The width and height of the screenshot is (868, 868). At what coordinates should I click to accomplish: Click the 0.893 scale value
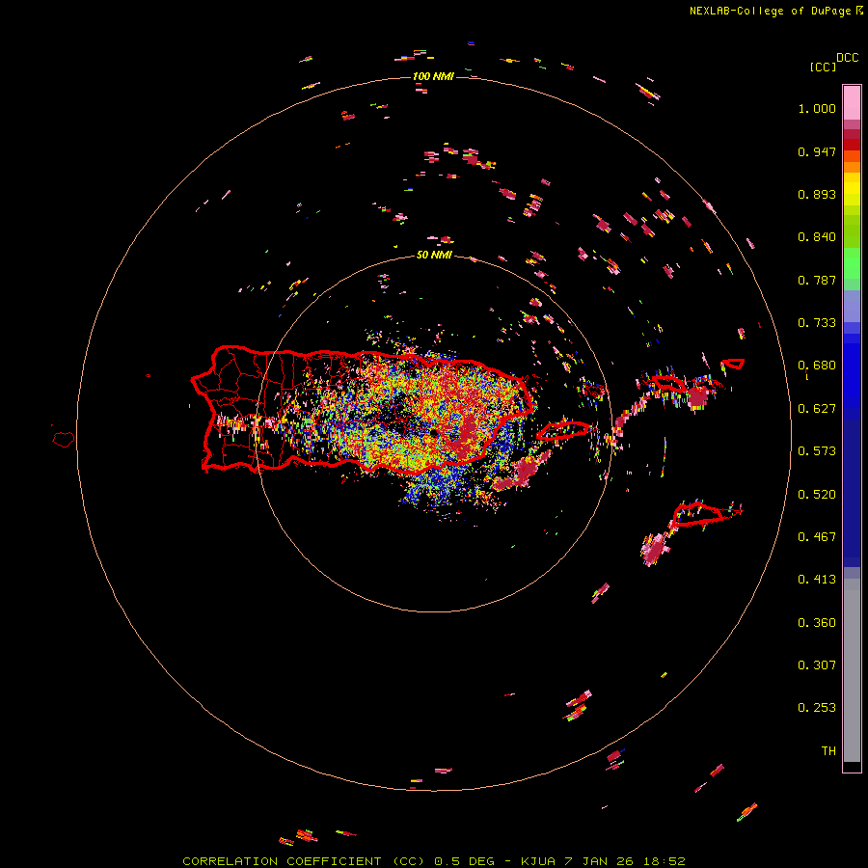817,194
